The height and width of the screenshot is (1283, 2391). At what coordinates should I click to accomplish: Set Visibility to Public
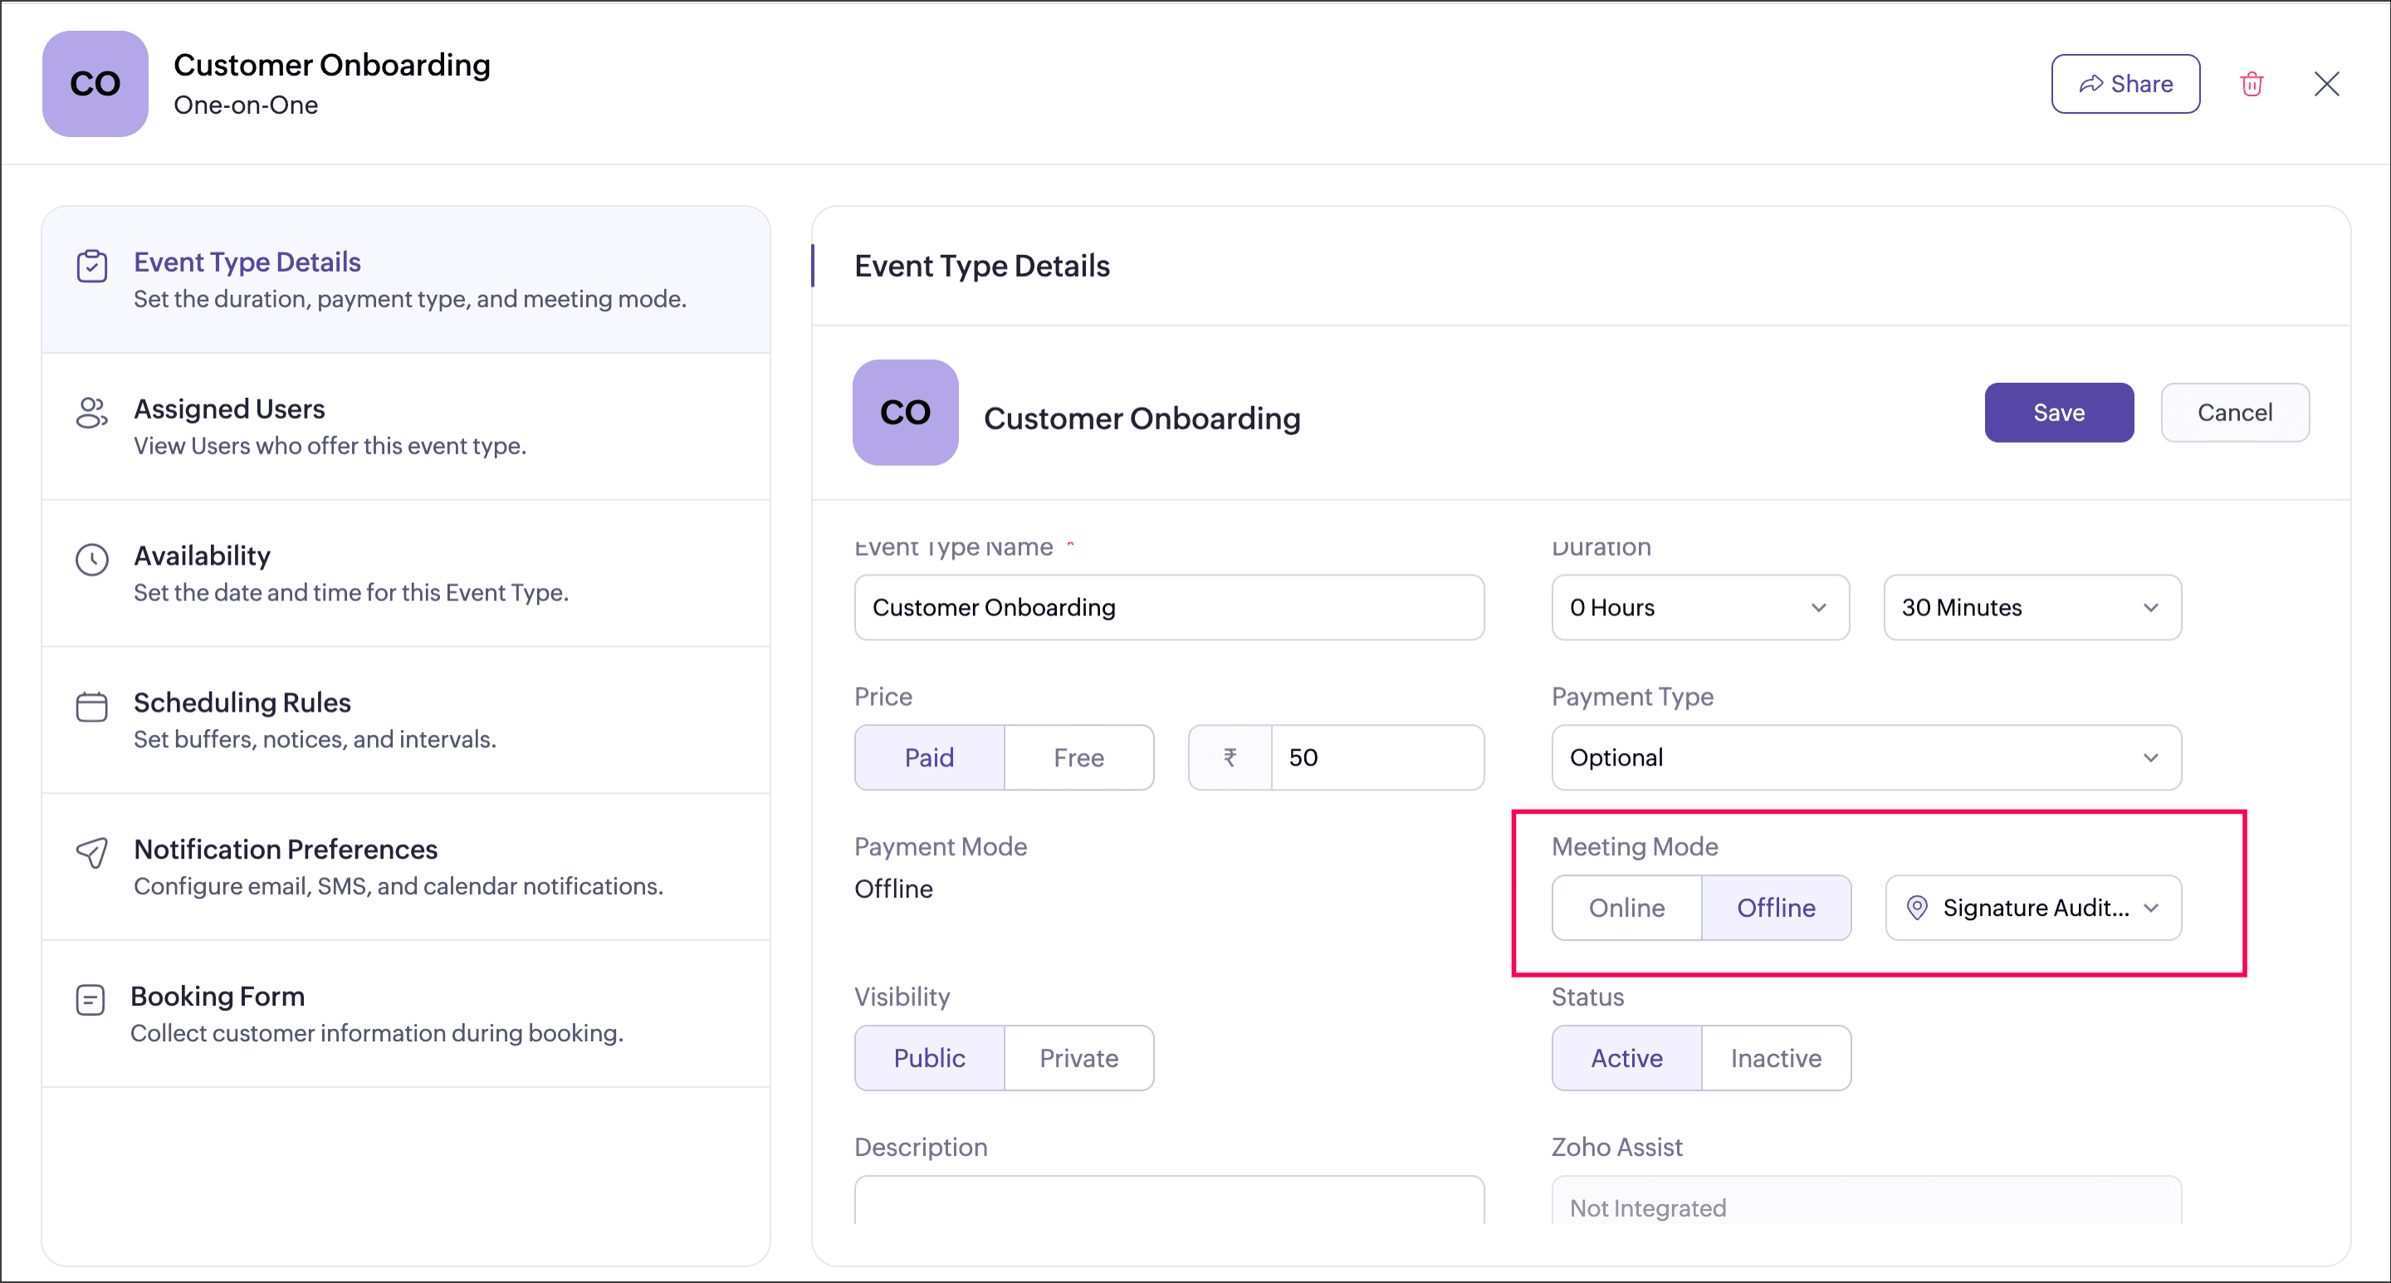(929, 1057)
